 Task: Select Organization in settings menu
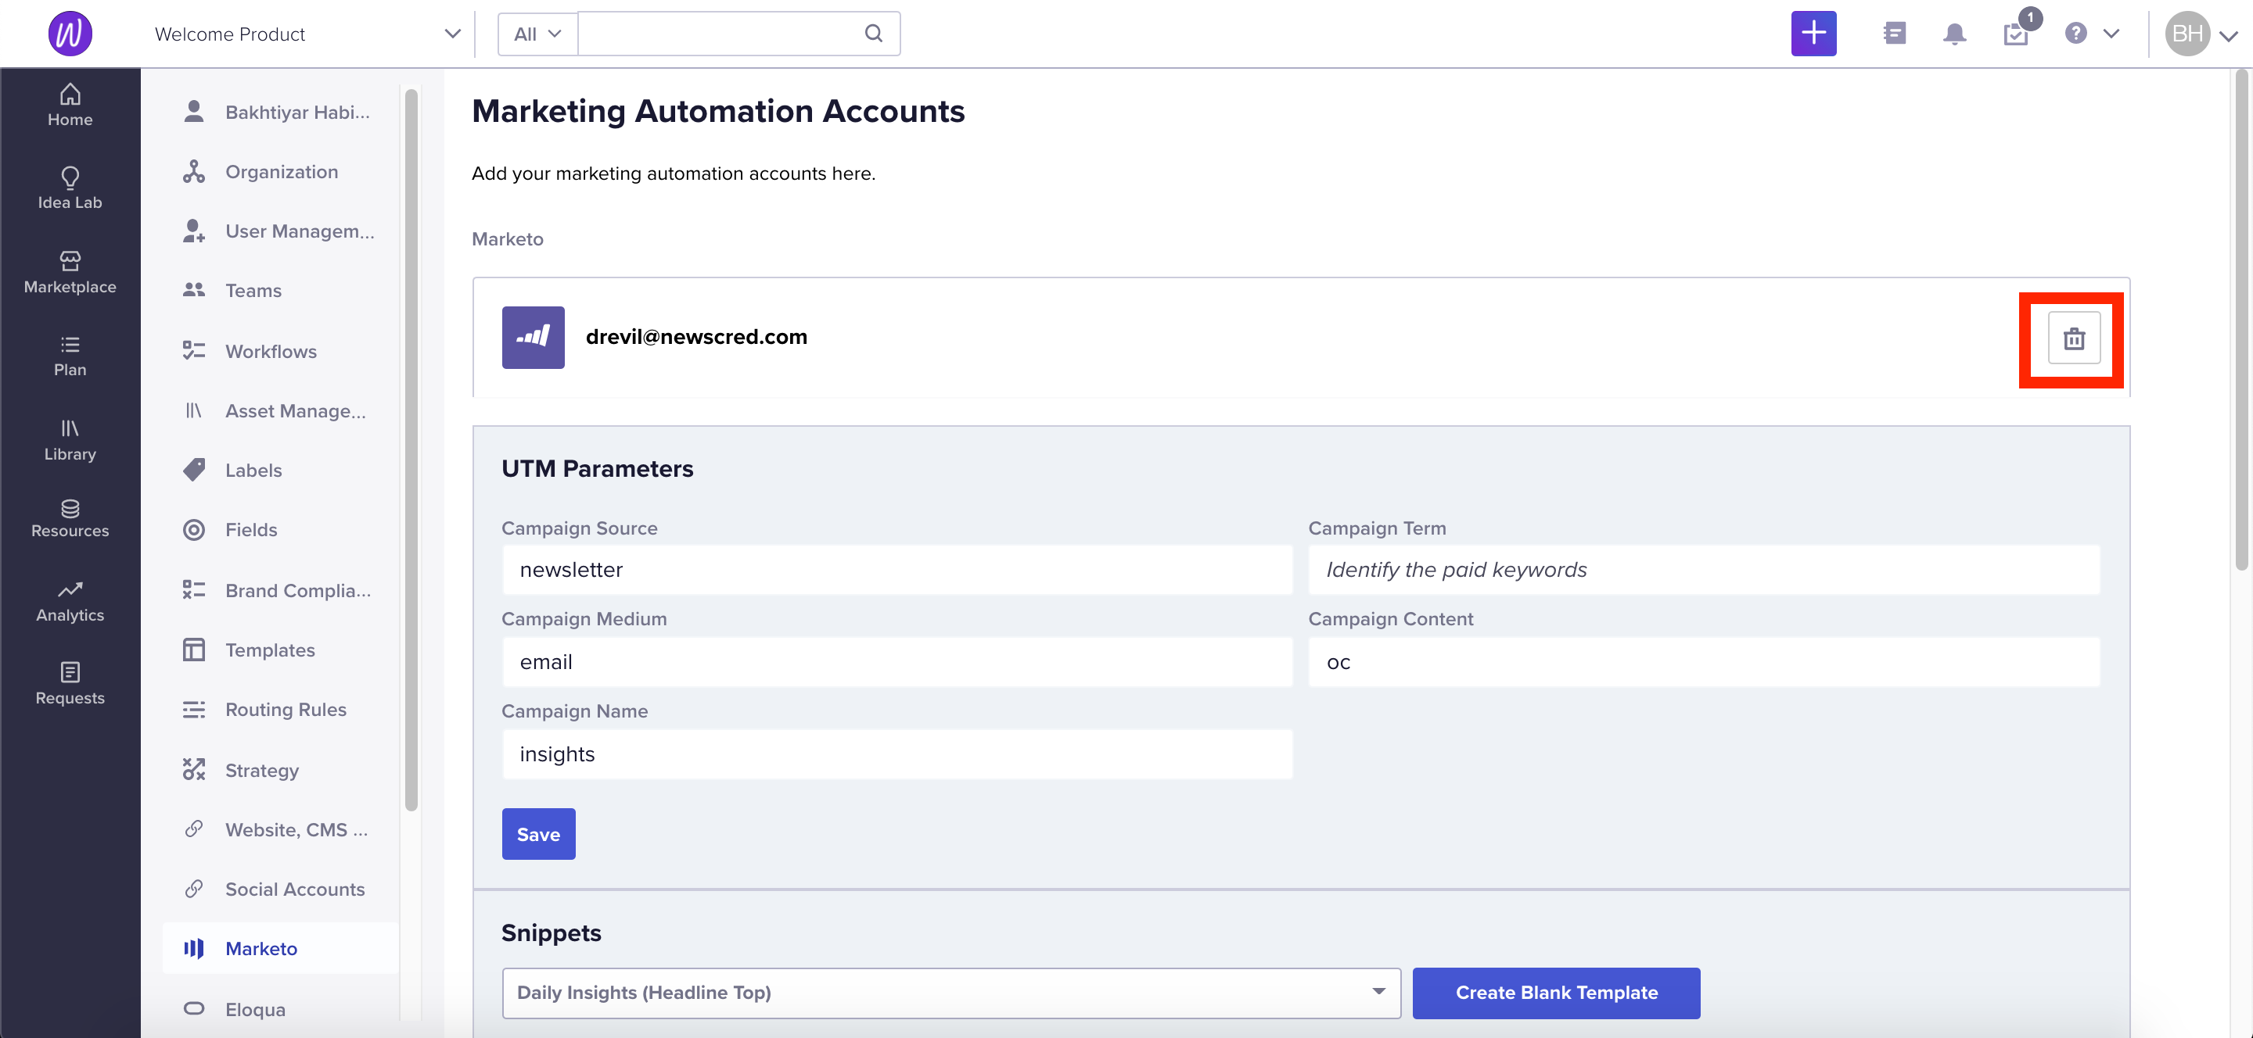pos(280,171)
